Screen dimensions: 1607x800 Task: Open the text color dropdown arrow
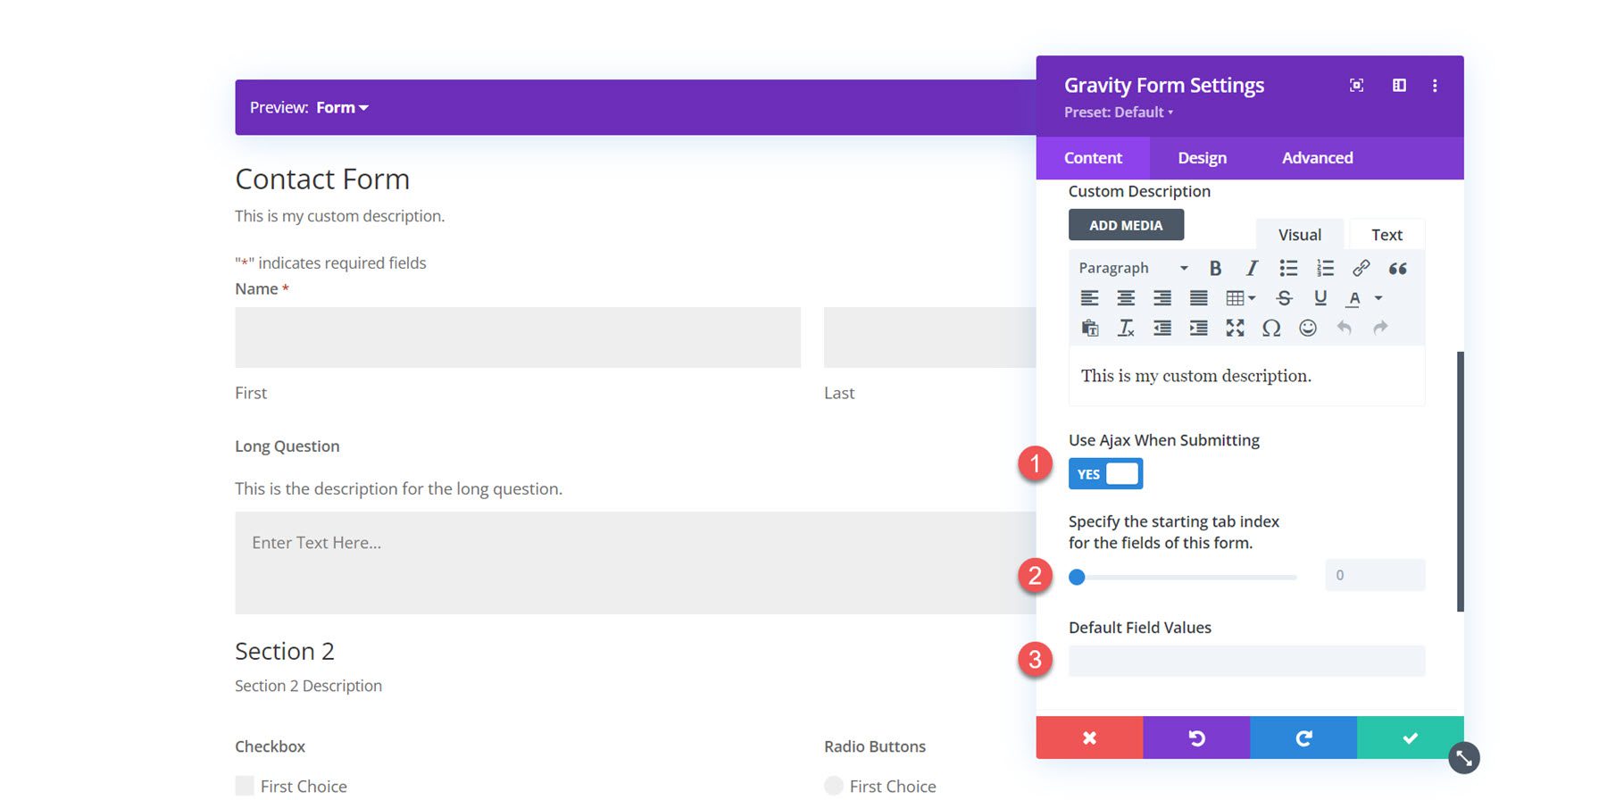[1378, 298]
